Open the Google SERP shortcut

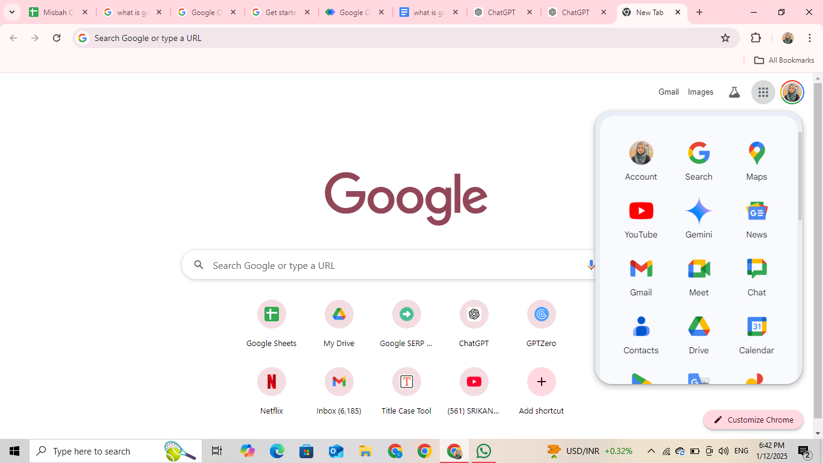(407, 324)
